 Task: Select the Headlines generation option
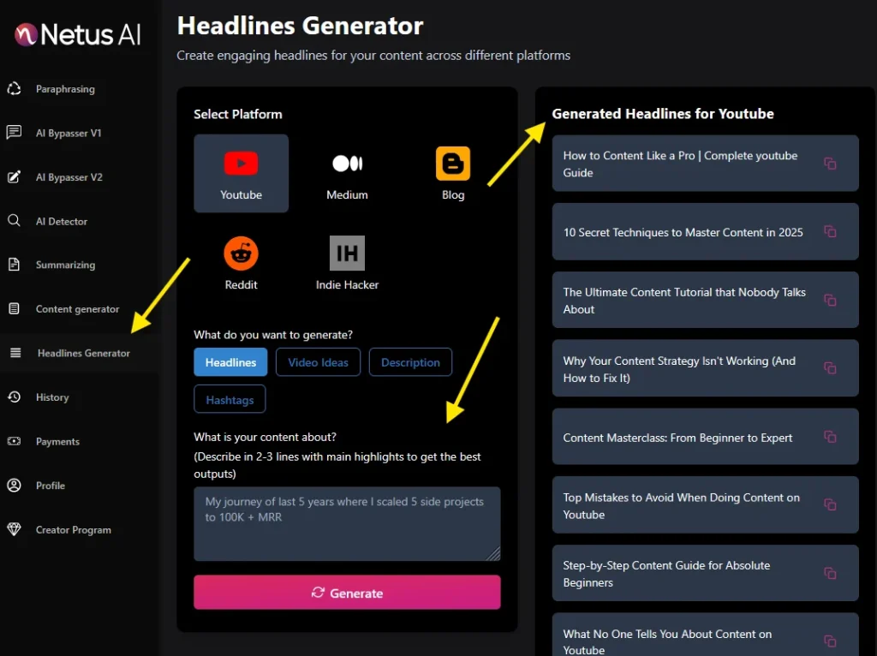[230, 361]
